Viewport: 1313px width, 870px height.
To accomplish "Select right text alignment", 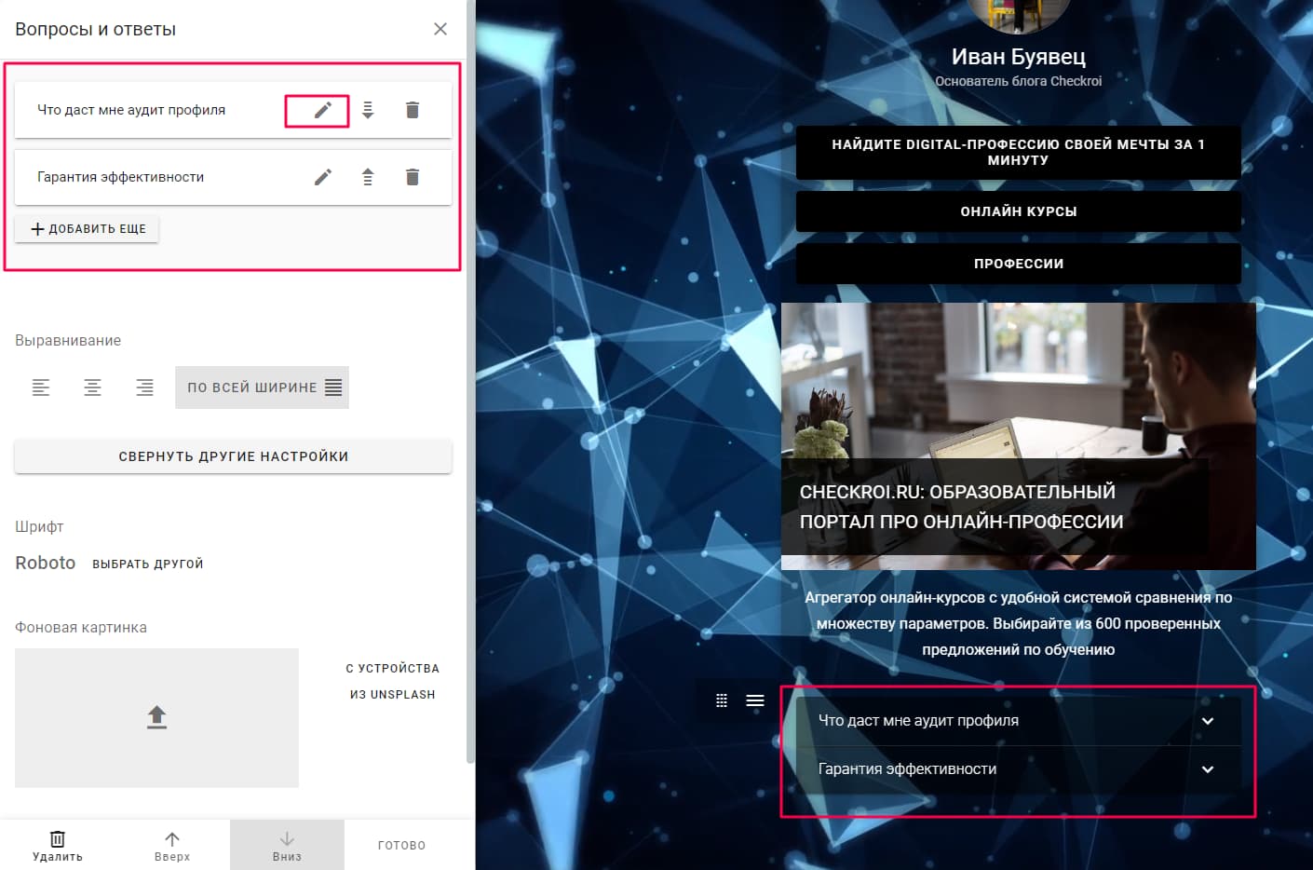I will click(144, 387).
